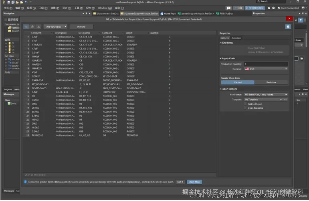The image size is (309, 201).
Task: Select Real-time supply chain data
Action: [271, 82]
